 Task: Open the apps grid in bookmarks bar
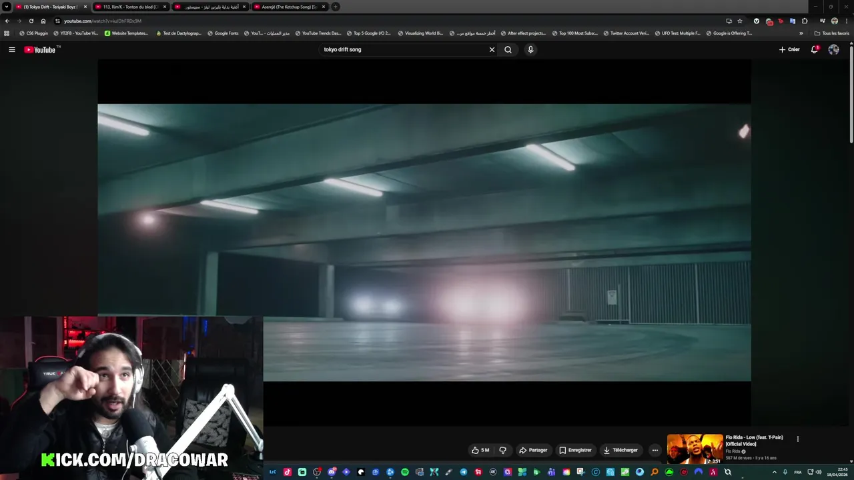7,33
